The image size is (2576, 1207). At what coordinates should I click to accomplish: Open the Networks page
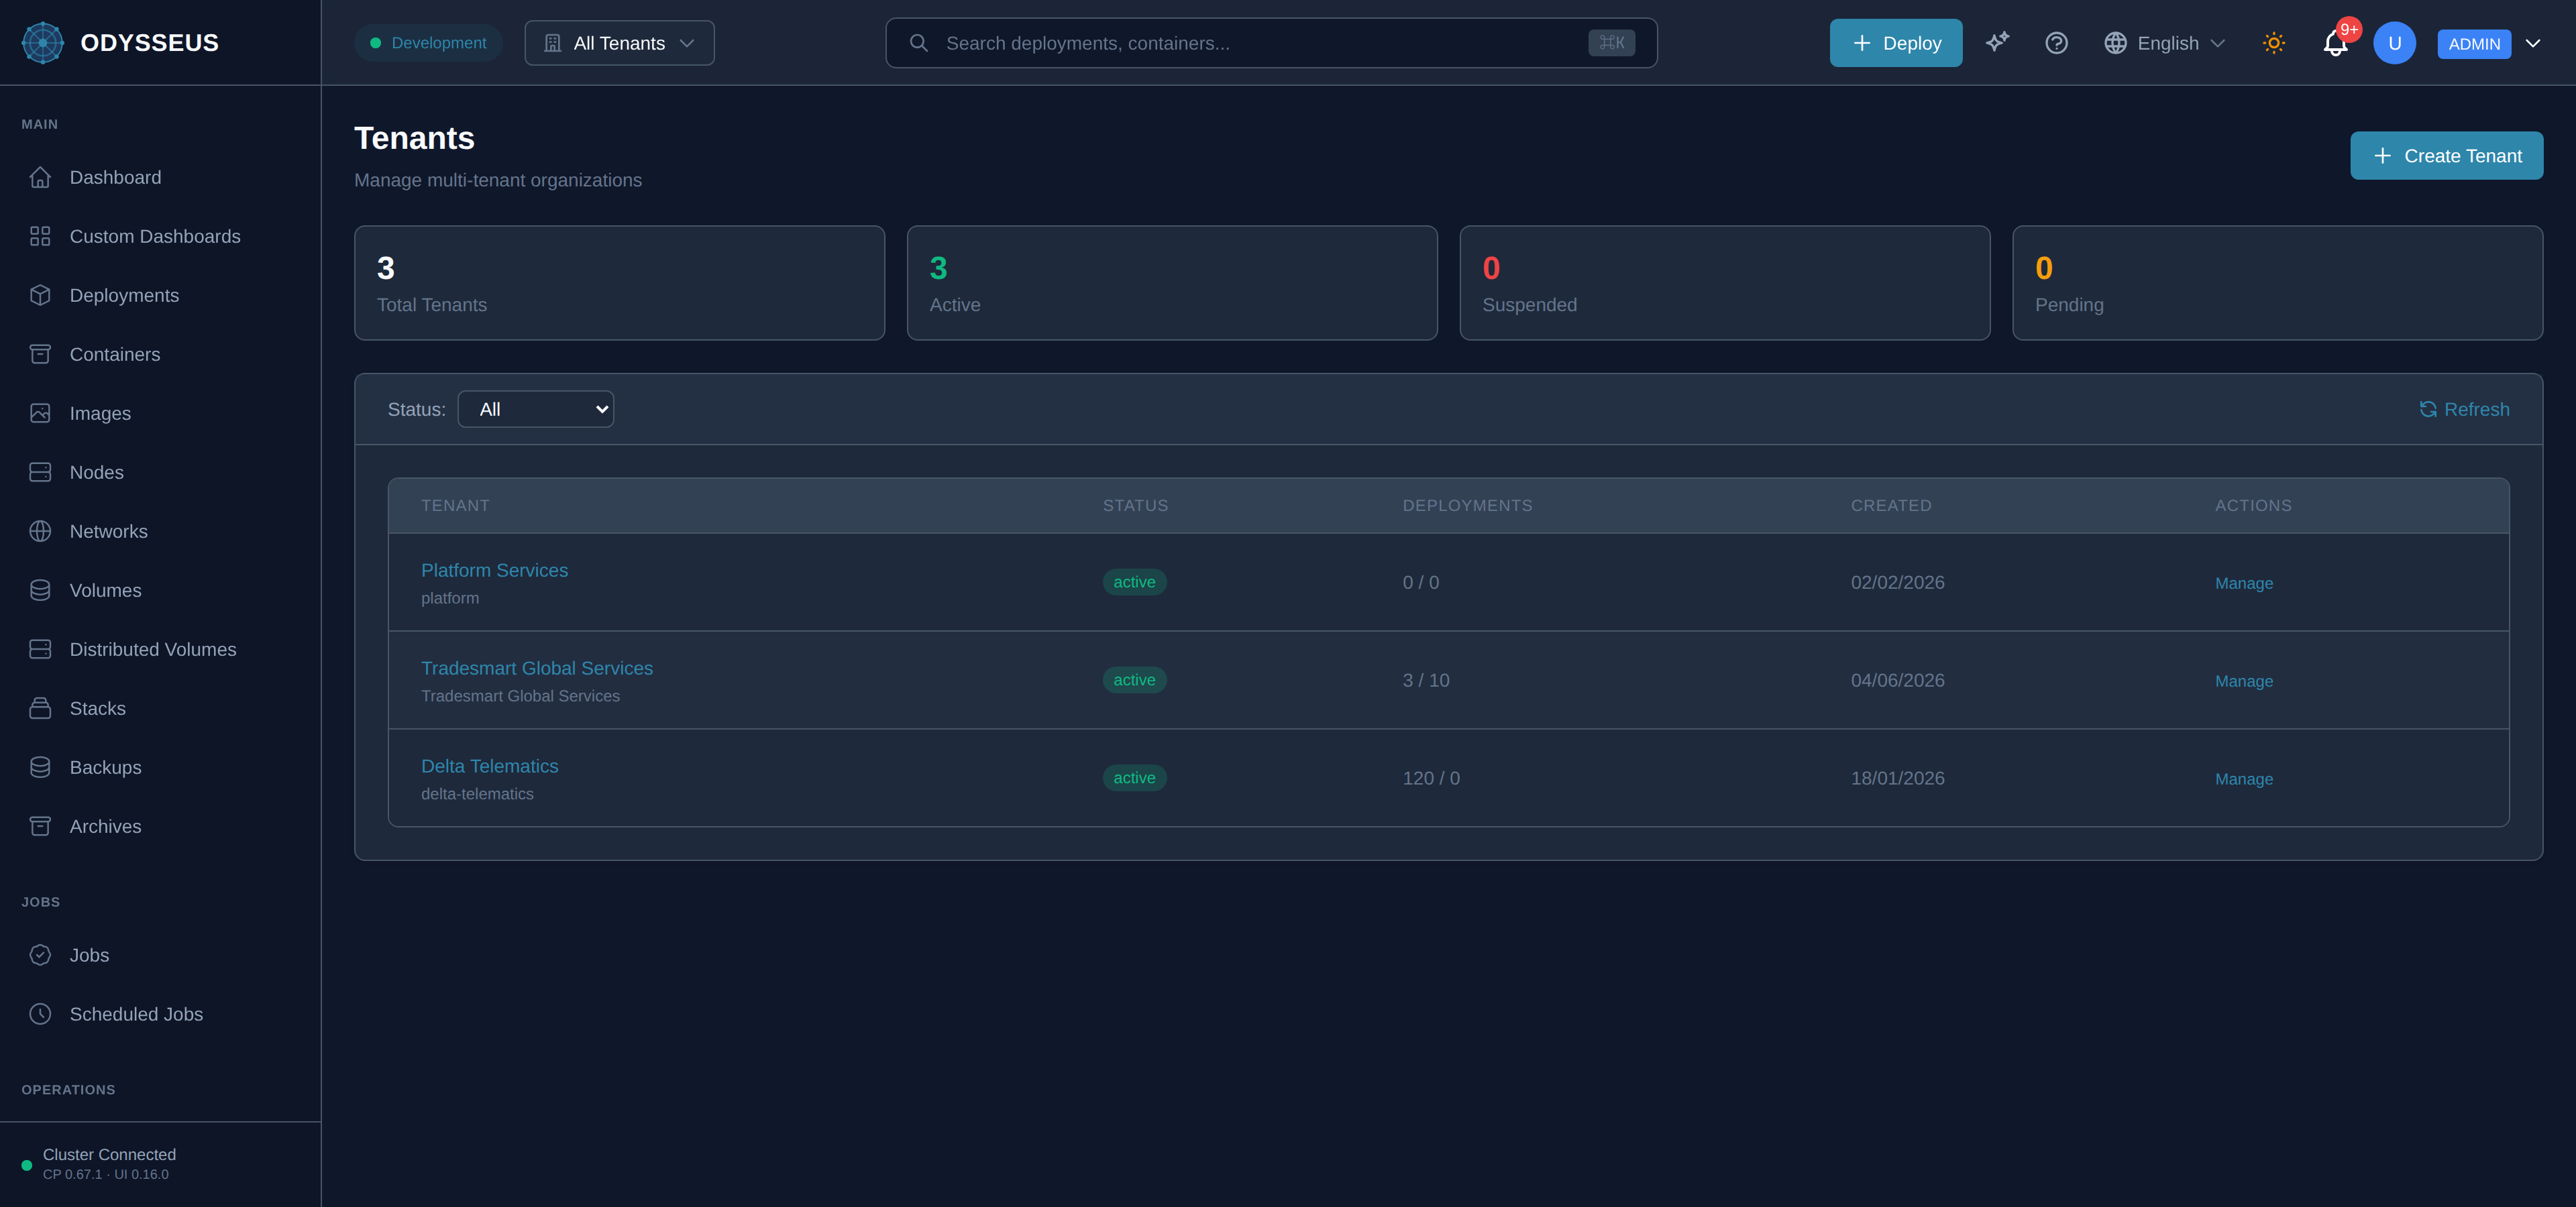(160, 530)
